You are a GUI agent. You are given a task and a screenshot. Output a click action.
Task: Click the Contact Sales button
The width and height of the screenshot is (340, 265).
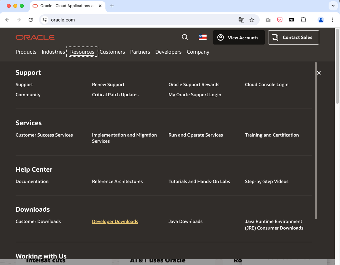pos(293,37)
